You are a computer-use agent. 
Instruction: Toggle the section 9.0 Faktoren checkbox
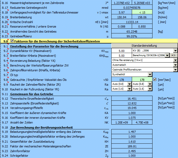tap(12, 41)
